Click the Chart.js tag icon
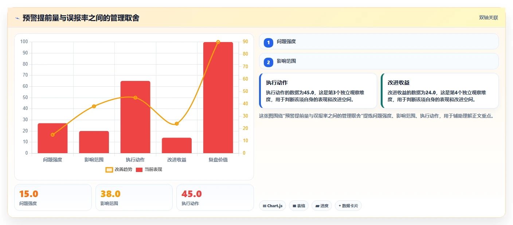This screenshot has width=513, height=225. coord(265,206)
